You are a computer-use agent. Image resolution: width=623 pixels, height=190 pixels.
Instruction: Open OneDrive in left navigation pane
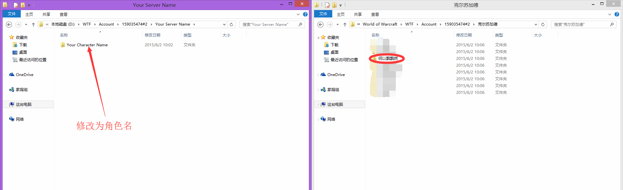click(24, 75)
